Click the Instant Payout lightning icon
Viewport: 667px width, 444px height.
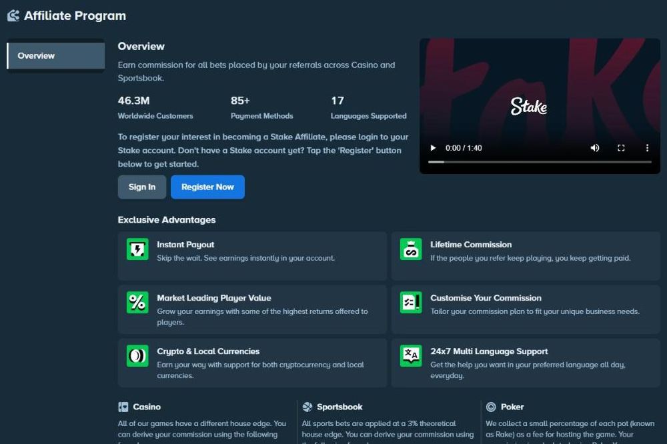pyautogui.click(x=137, y=249)
